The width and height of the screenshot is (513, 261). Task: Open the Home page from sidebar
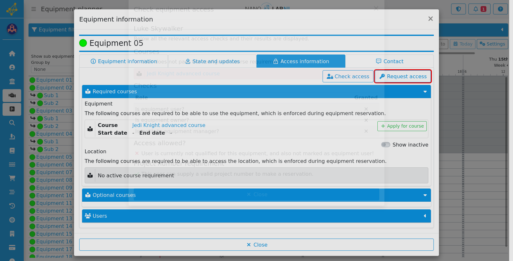pos(12,54)
